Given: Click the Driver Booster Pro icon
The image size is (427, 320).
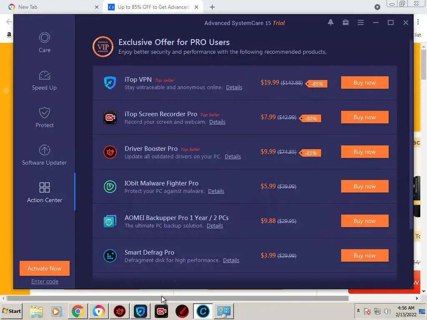Looking at the screenshot, I should pos(110,152).
